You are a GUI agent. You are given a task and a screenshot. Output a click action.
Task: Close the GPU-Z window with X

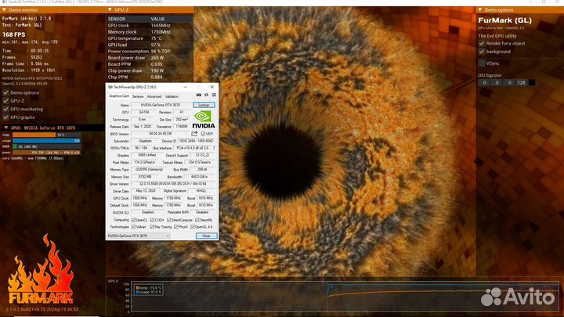click(211, 87)
